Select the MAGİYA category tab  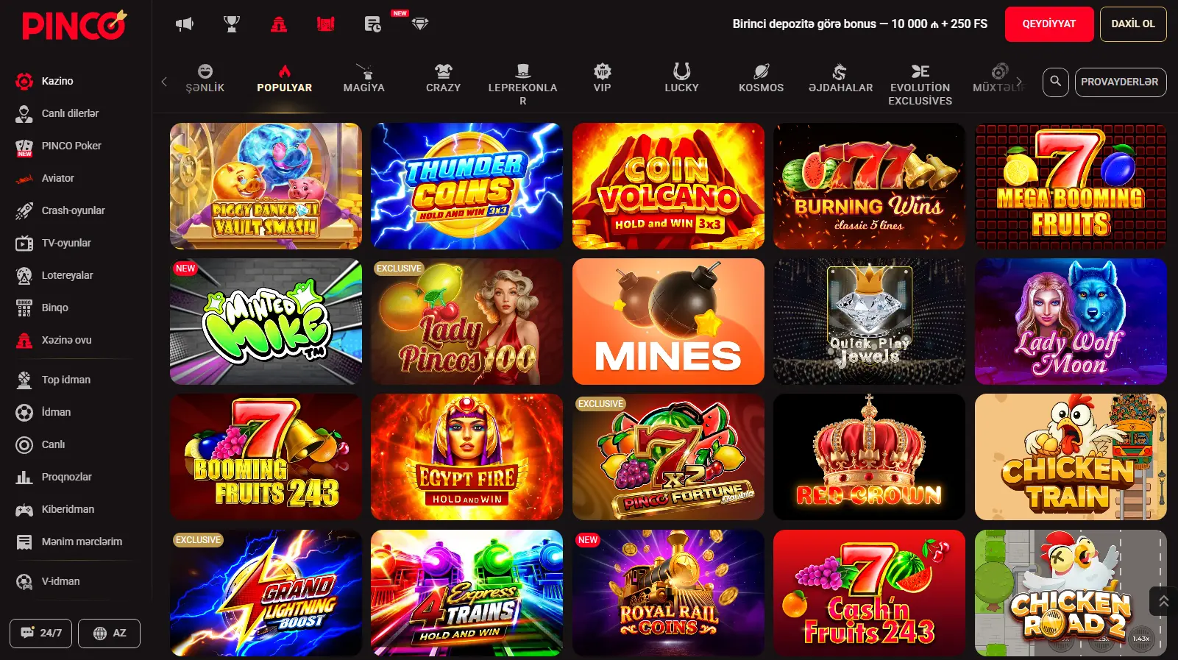[x=364, y=79]
